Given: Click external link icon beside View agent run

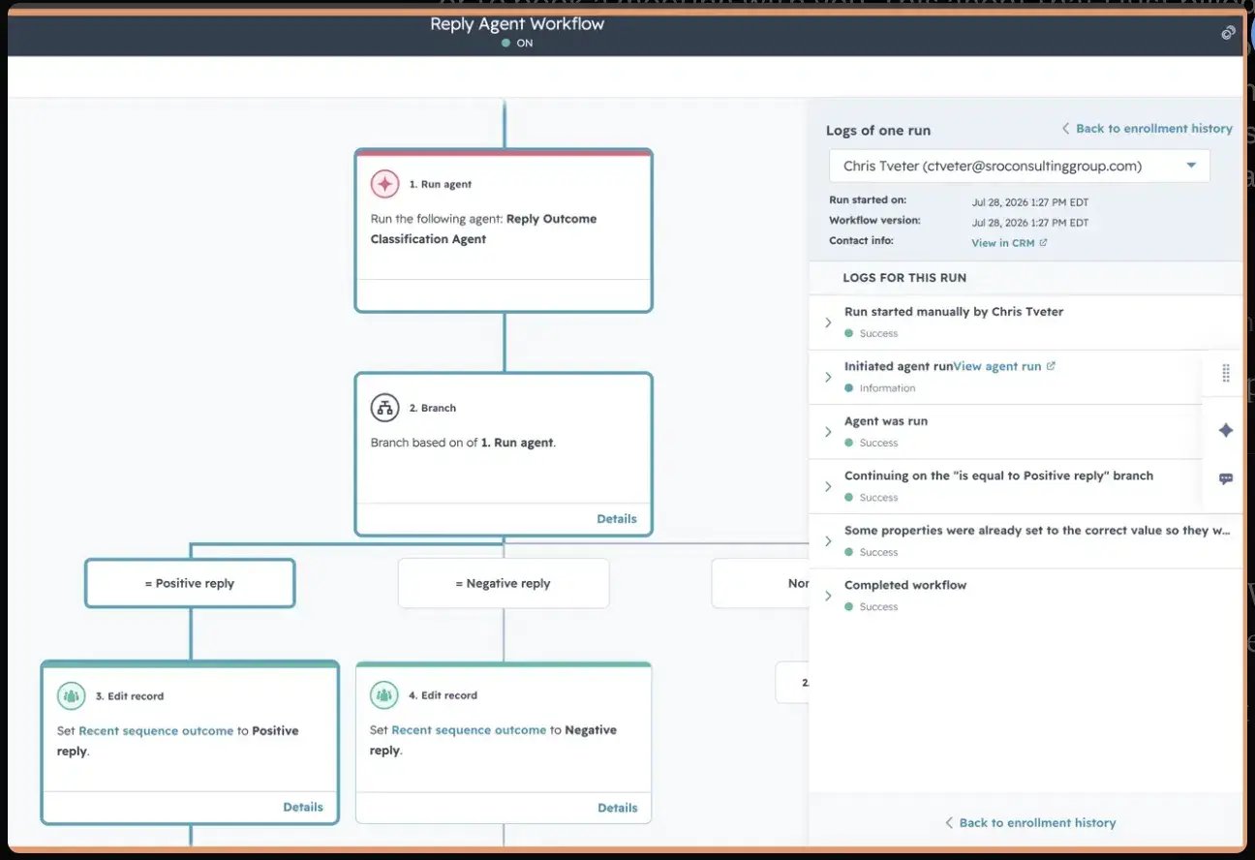Looking at the screenshot, I should pos(1051,366).
